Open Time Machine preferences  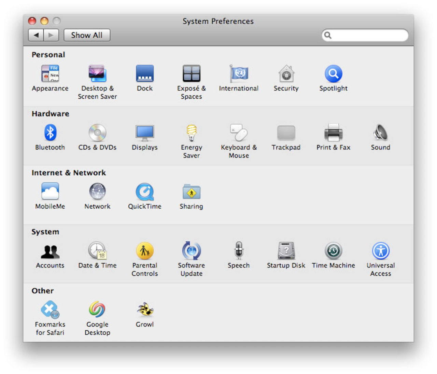point(333,251)
